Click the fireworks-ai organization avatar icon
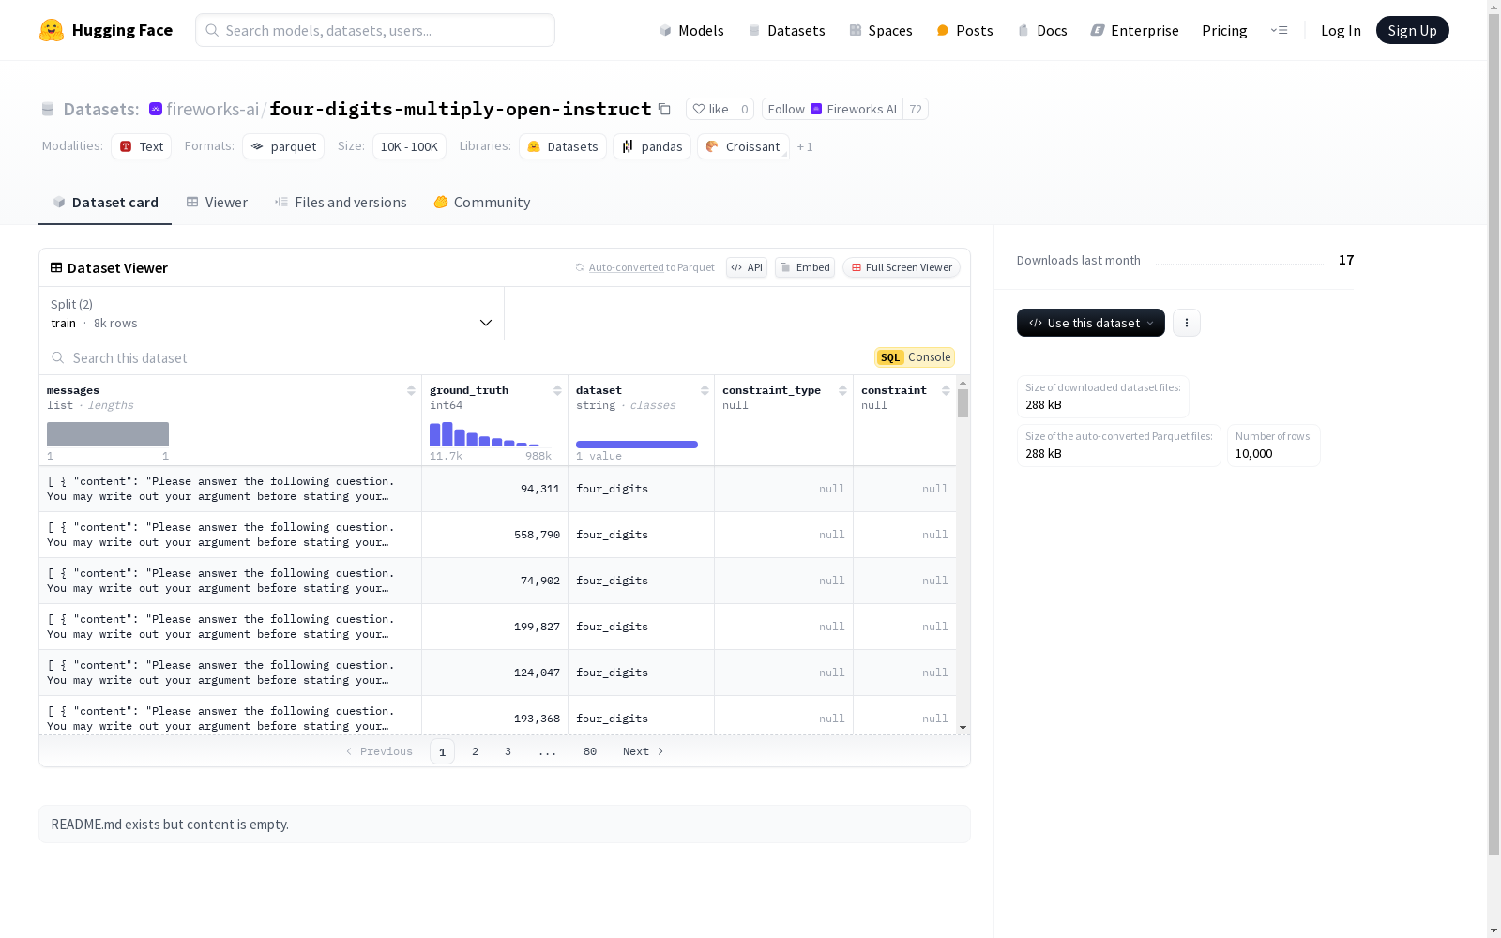The height and width of the screenshot is (938, 1501). tap(156, 109)
